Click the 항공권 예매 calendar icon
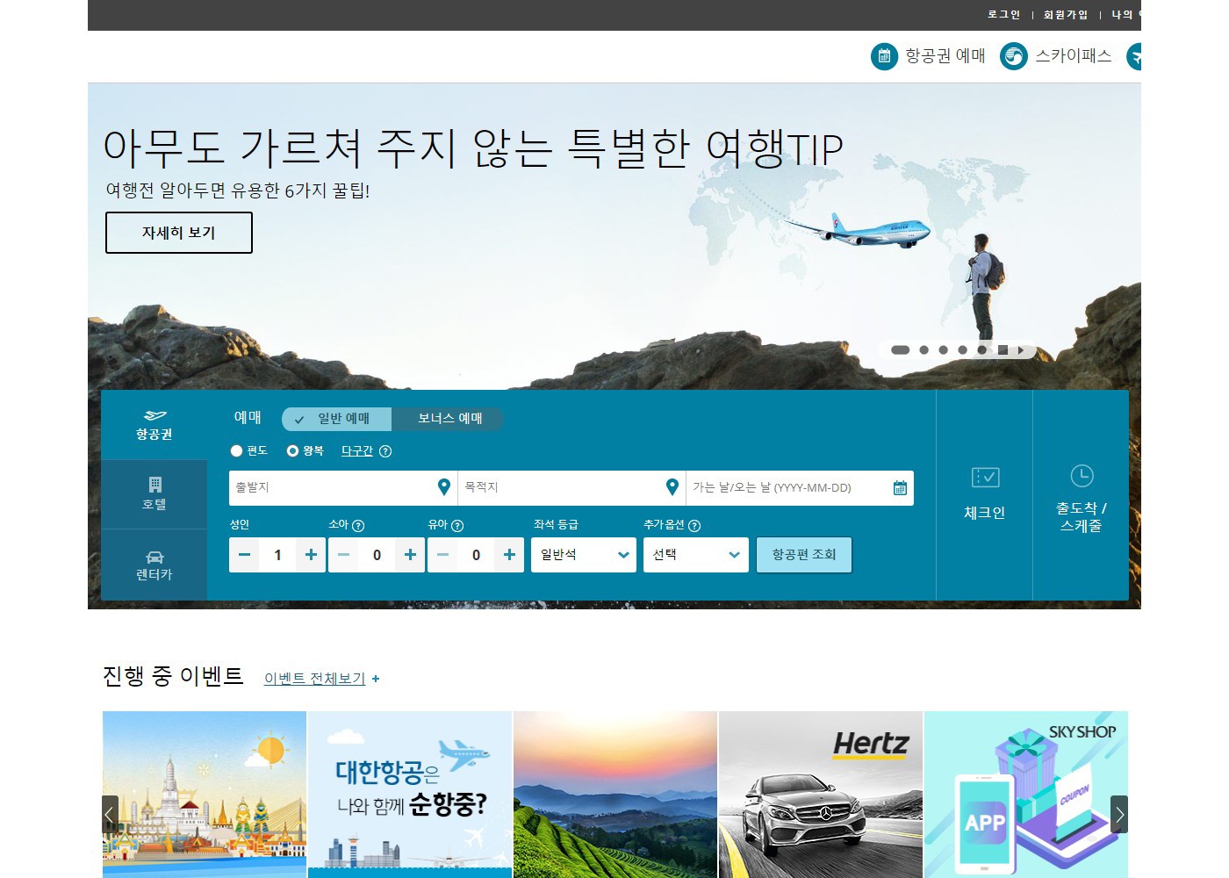The image size is (1229, 878). tap(884, 56)
